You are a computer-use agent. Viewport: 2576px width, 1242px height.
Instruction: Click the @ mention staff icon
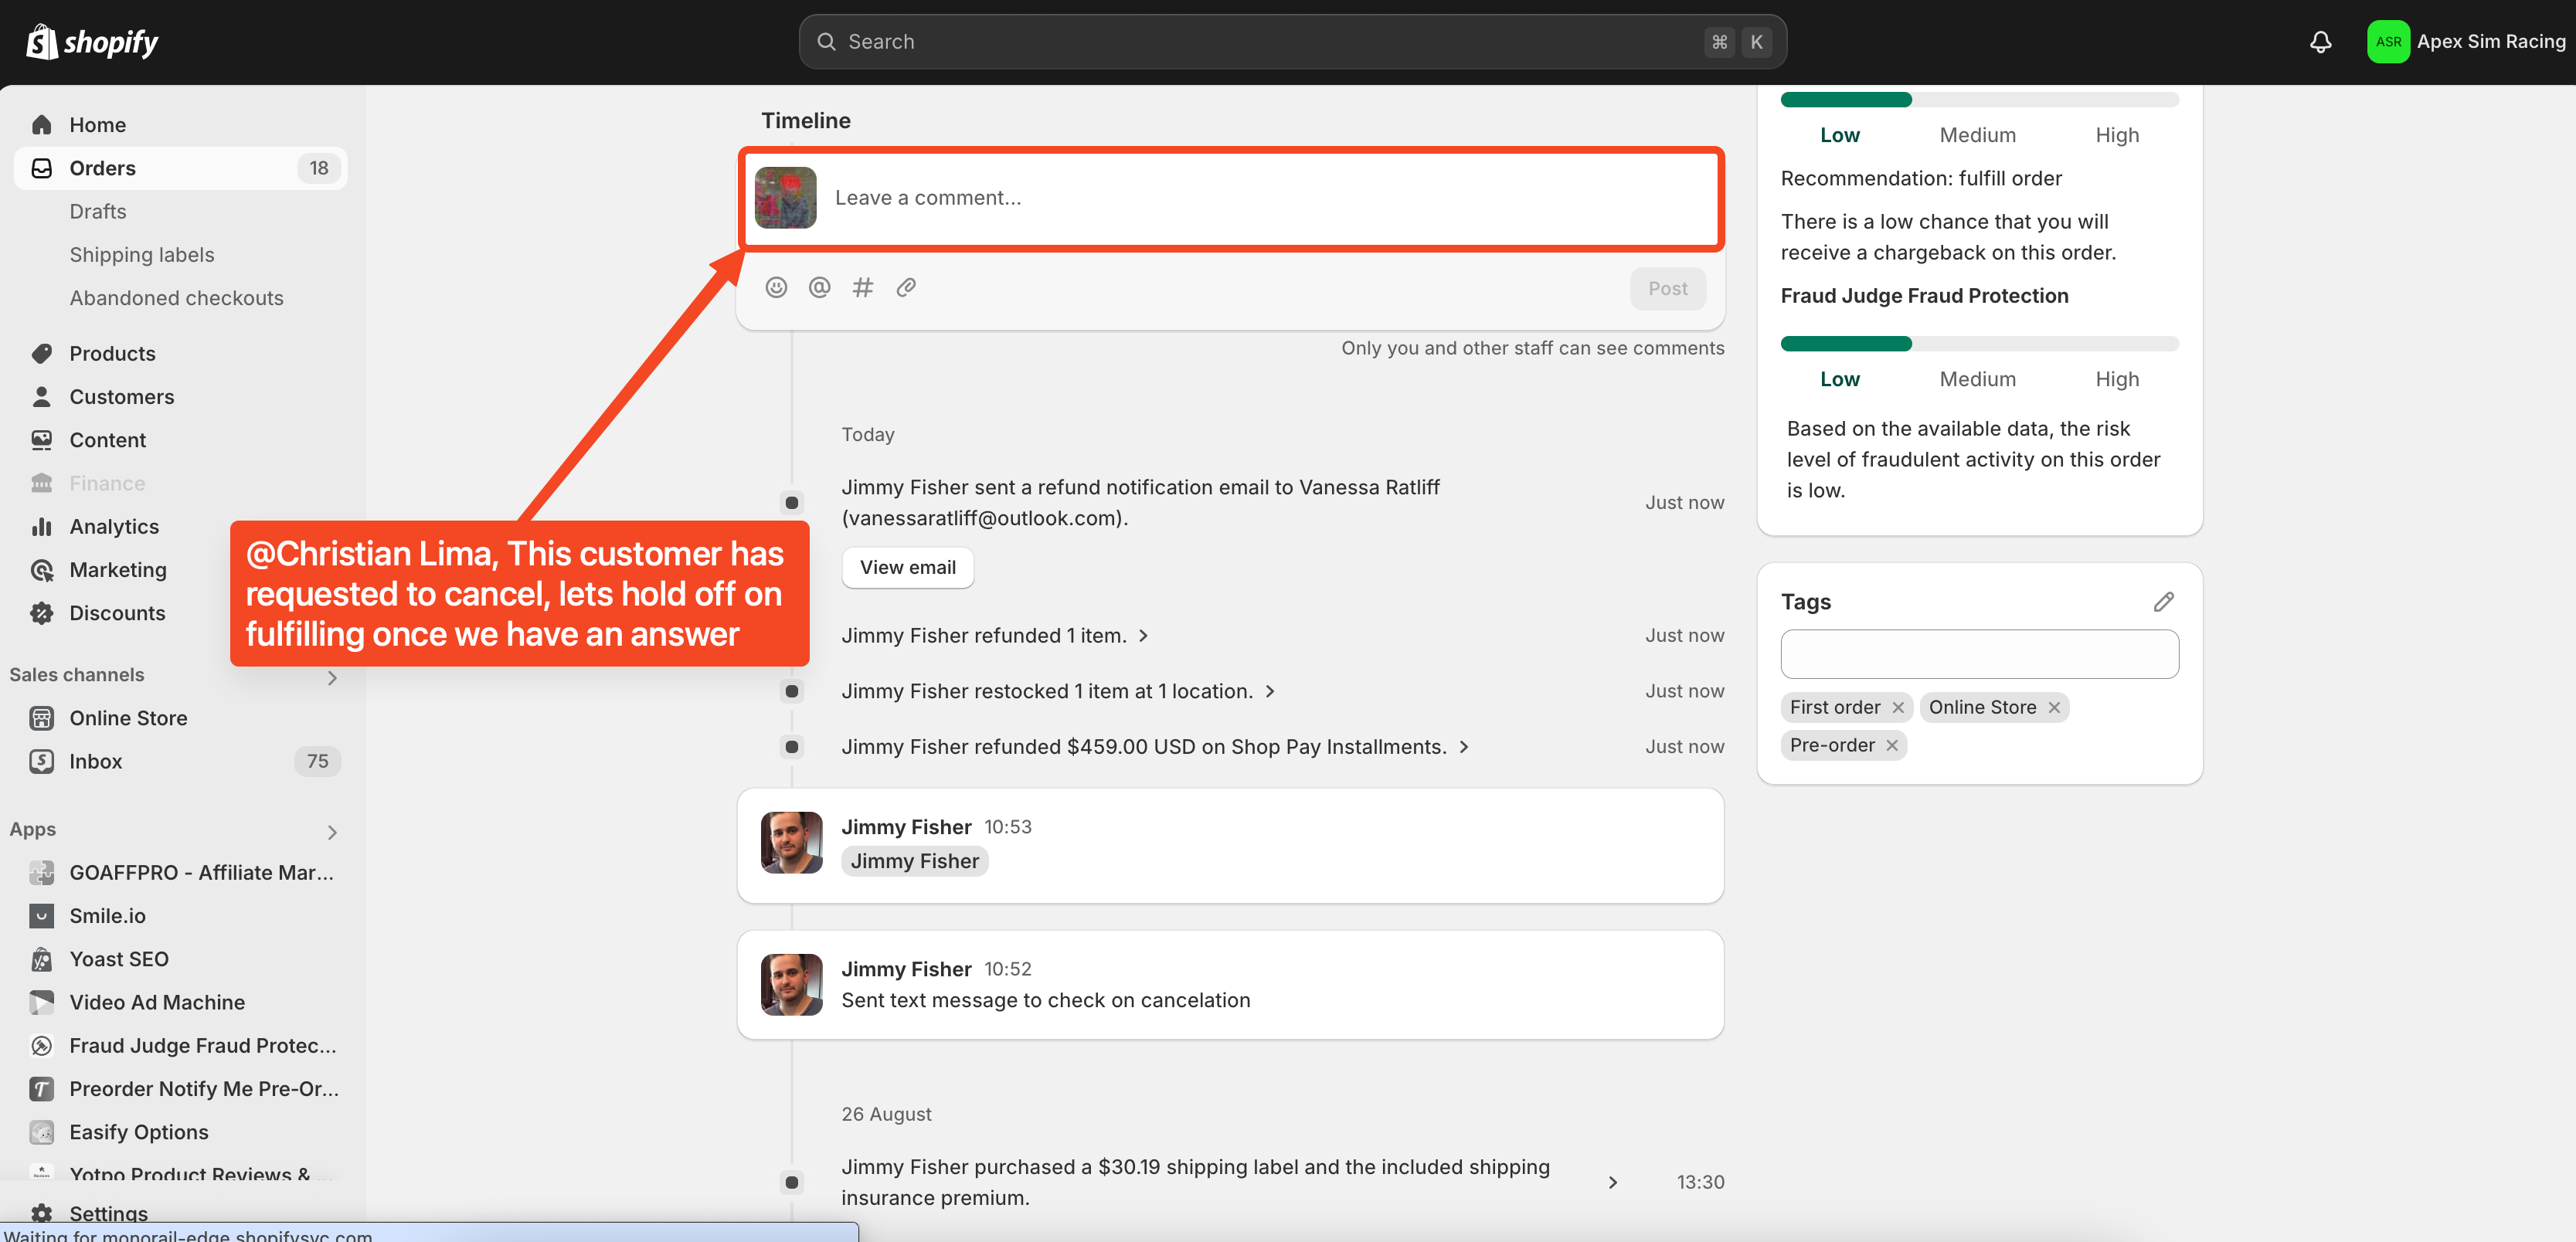pyautogui.click(x=819, y=288)
